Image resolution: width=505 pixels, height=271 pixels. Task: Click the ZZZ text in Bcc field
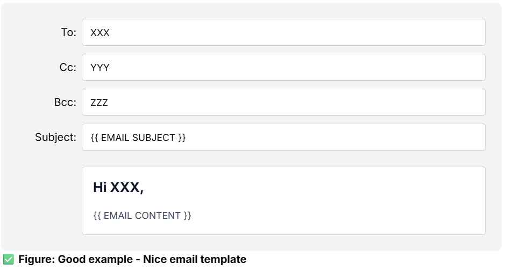tap(99, 102)
